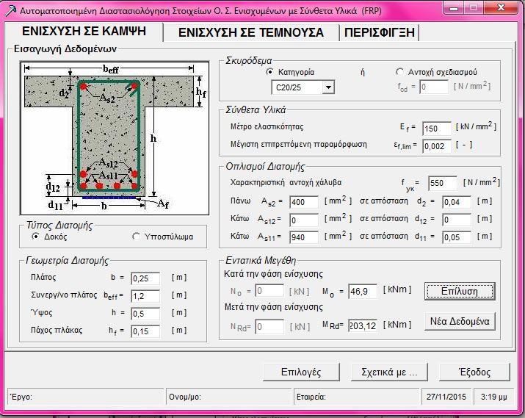Edit the d2 distance field
This screenshot has width=525, height=418.
[x=457, y=202]
